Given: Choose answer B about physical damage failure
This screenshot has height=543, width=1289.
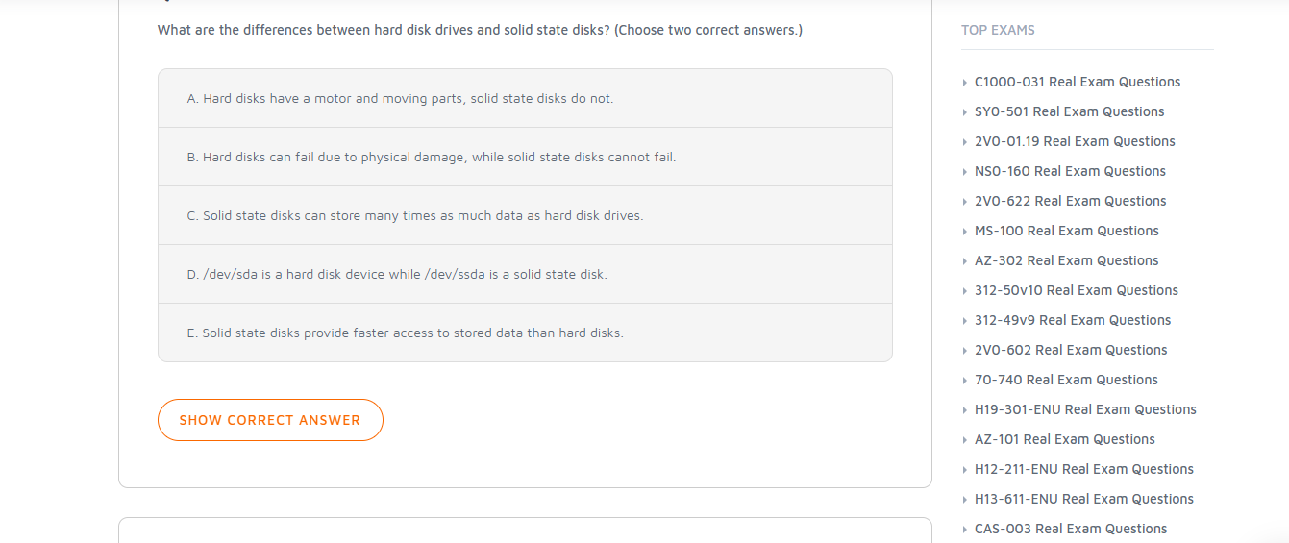Looking at the screenshot, I should [432, 158].
